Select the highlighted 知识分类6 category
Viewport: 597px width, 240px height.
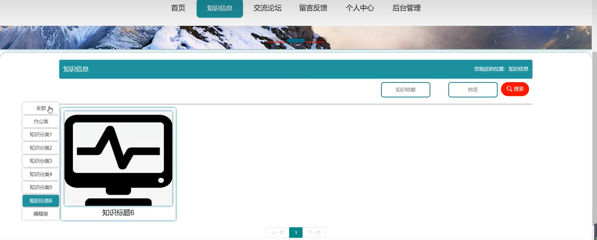point(41,201)
